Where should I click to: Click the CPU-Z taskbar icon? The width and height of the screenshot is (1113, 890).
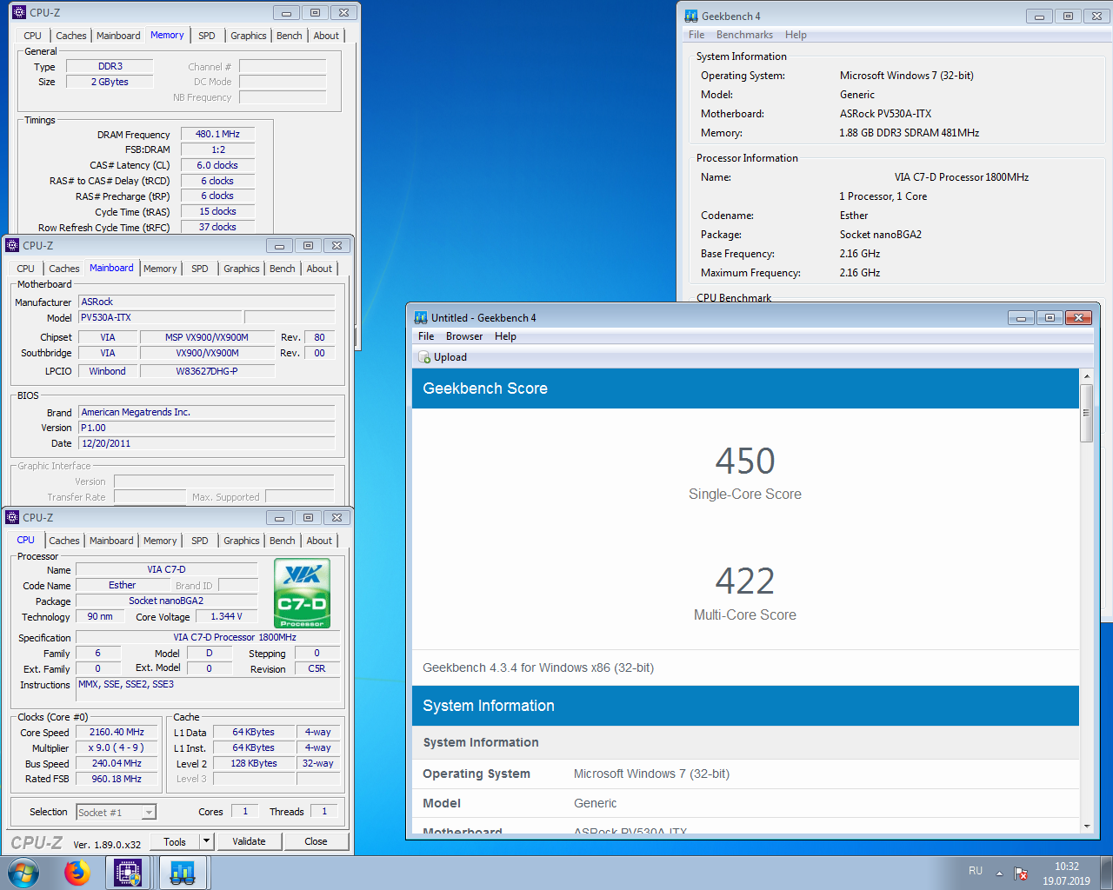point(128,873)
